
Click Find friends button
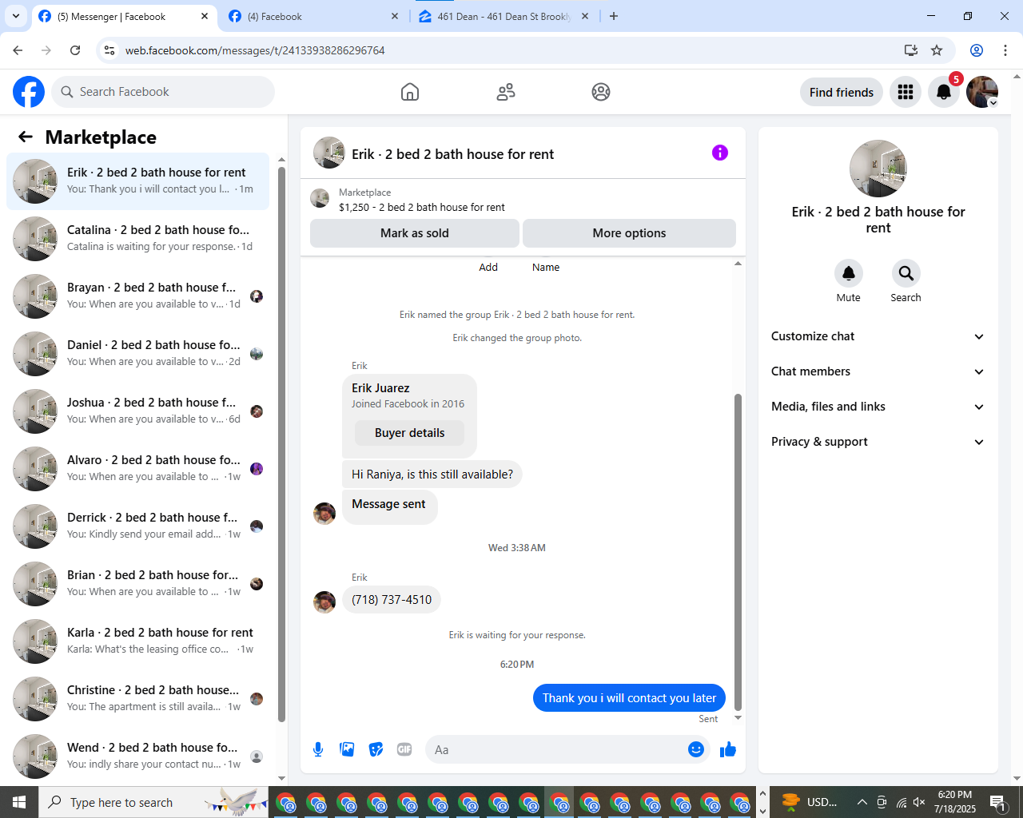[x=842, y=92]
